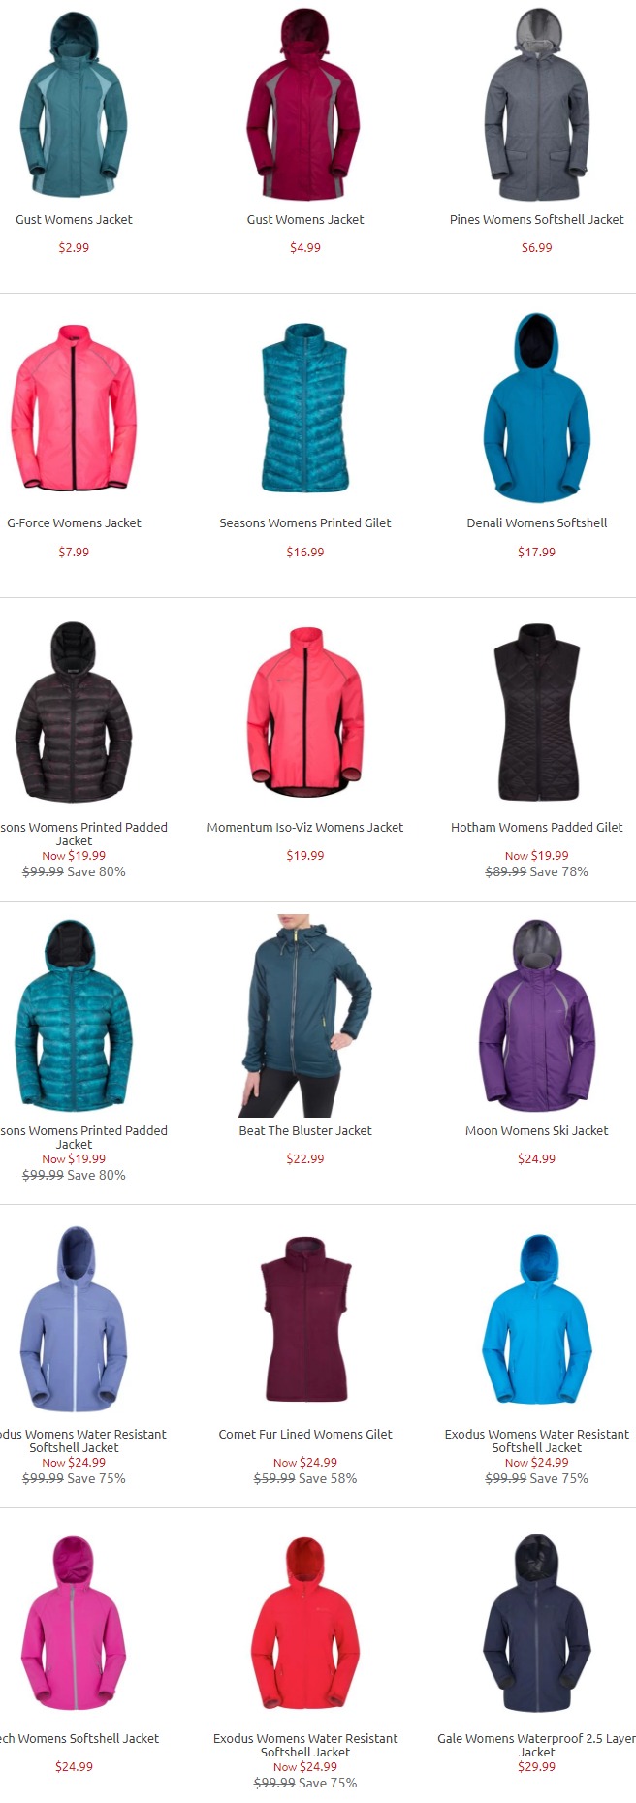View the black Hotham padded gilet image
This screenshot has width=636, height=1803.
(537, 712)
